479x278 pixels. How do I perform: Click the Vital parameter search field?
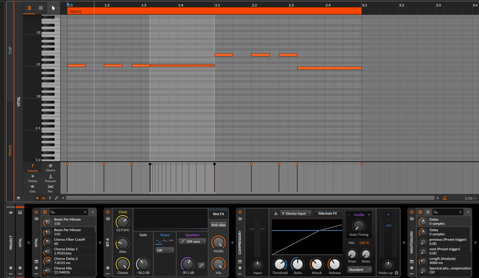[69, 212]
